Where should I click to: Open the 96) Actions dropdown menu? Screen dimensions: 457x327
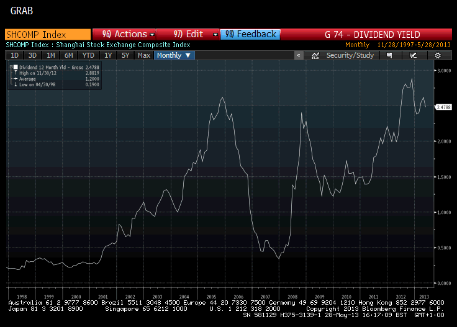[x=124, y=34]
